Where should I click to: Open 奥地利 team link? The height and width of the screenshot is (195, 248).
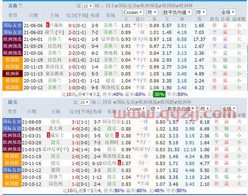110,53
